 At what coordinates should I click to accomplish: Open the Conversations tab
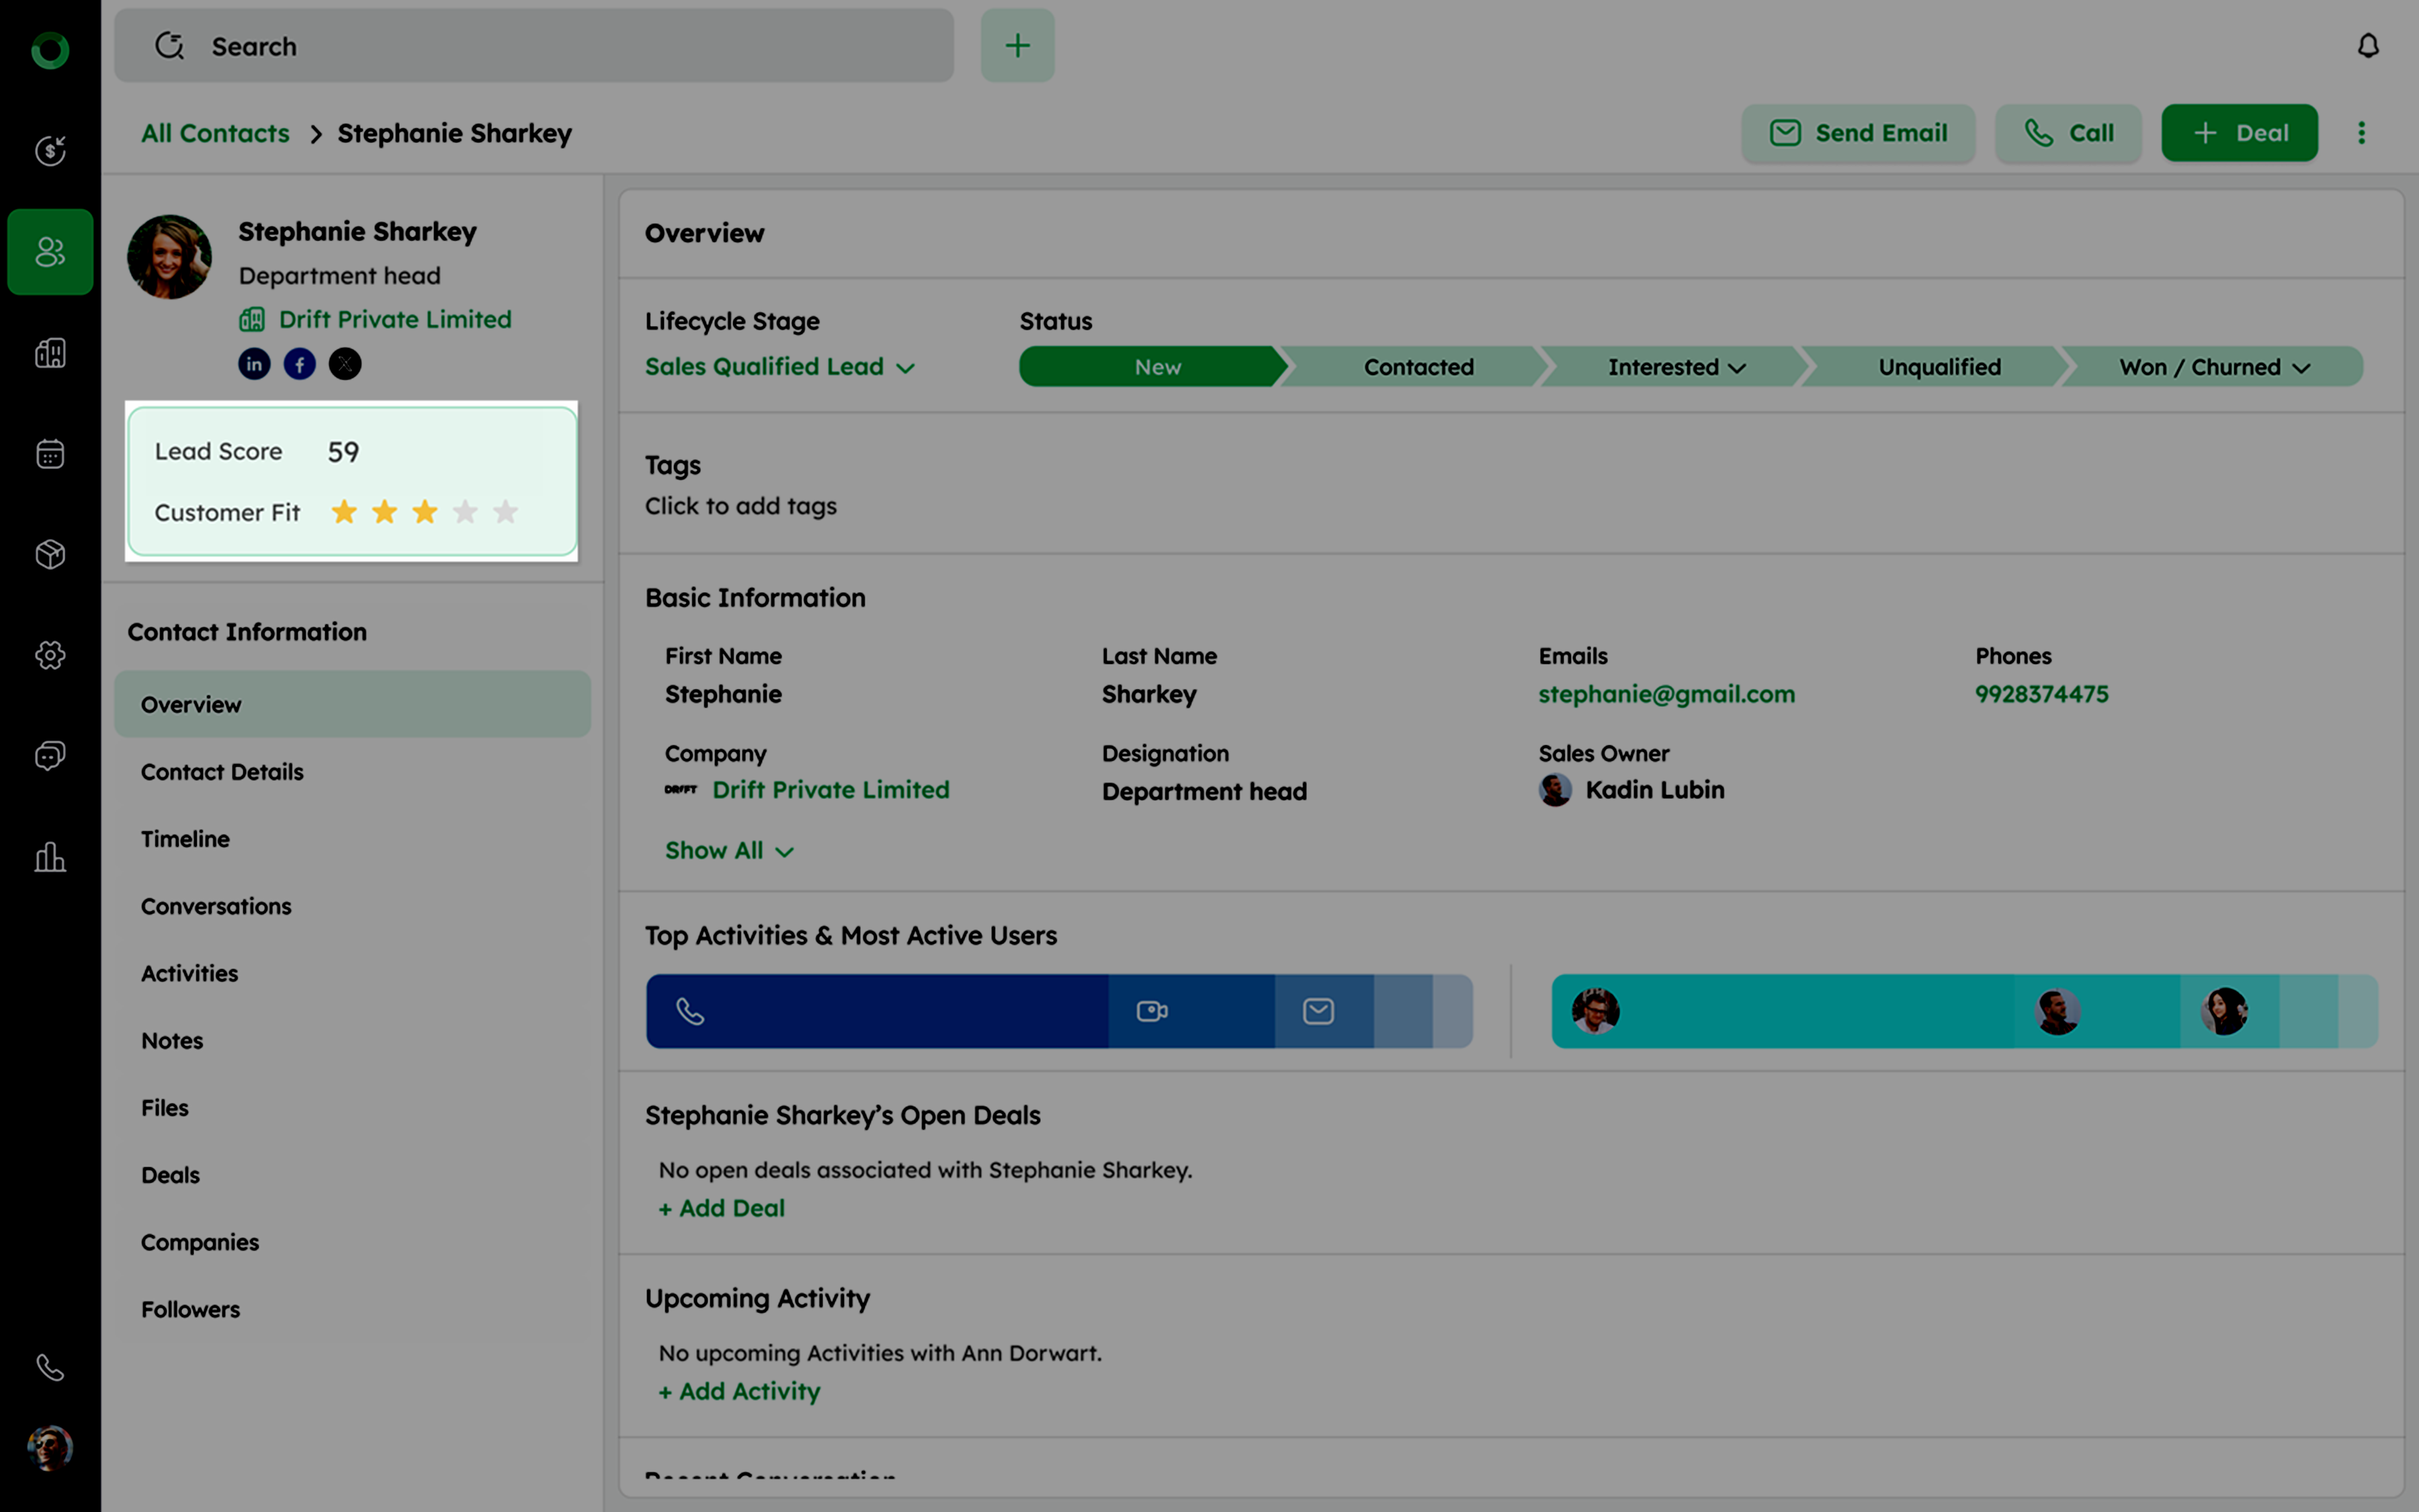pyautogui.click(x=216, y=906)
